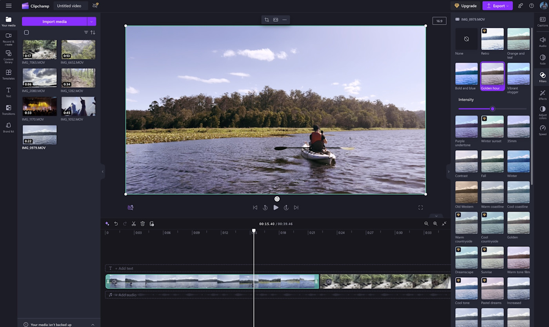Rewind five seconds
The height and width of the screenshot is (327, 549).
pyautogui.click(x=265, y=208)
